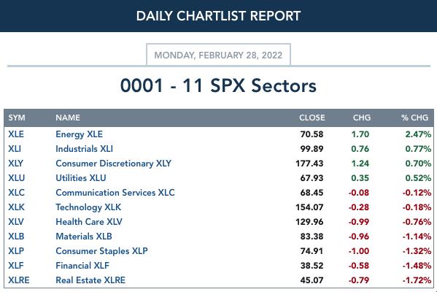This screenshot has width=437, height=292.
Task: Open the Energy XLE name link
Action: 79,134
